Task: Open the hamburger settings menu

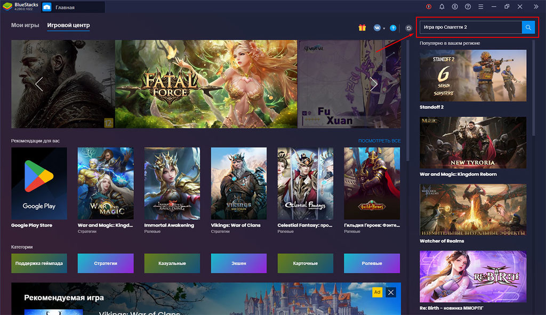Action: click(x=480, y=6)
